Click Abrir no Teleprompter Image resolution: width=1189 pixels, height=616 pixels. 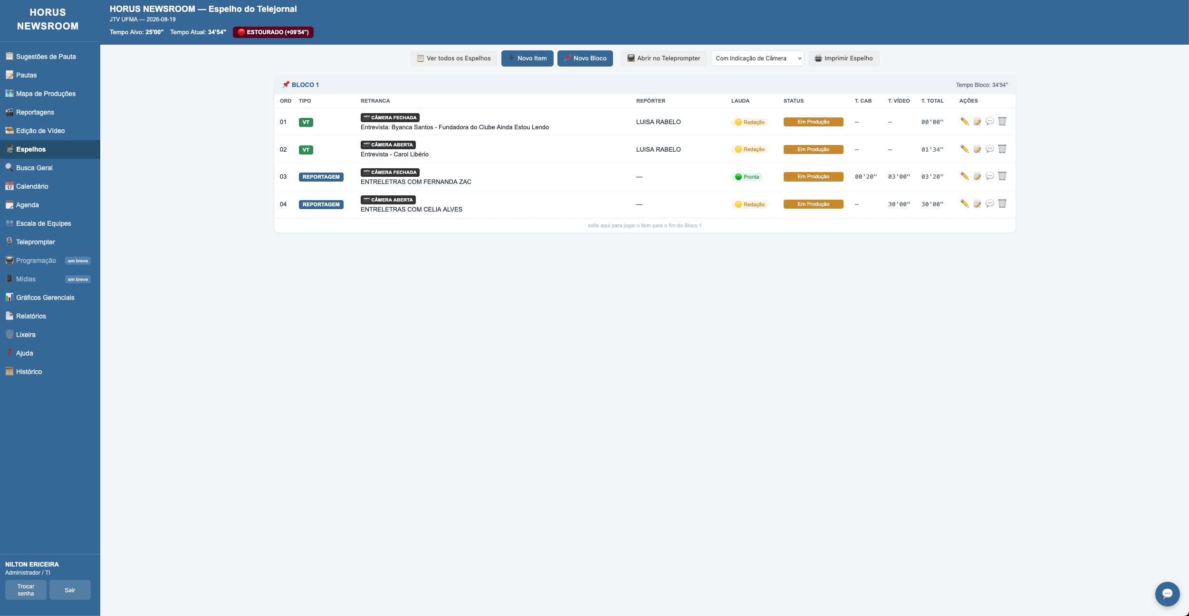663,58
